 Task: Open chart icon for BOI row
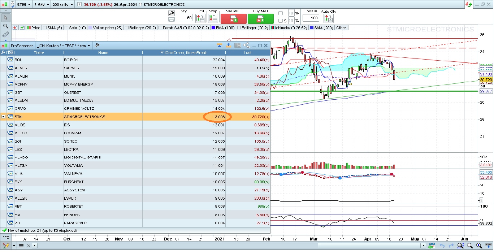coord(10,60)
